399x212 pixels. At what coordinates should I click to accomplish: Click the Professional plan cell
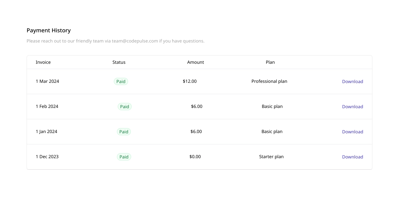269,81
